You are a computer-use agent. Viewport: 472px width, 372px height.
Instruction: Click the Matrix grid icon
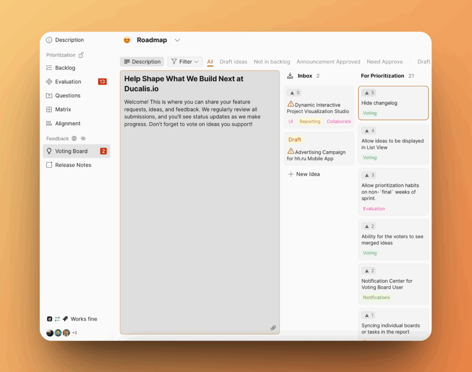coord(49,110)
